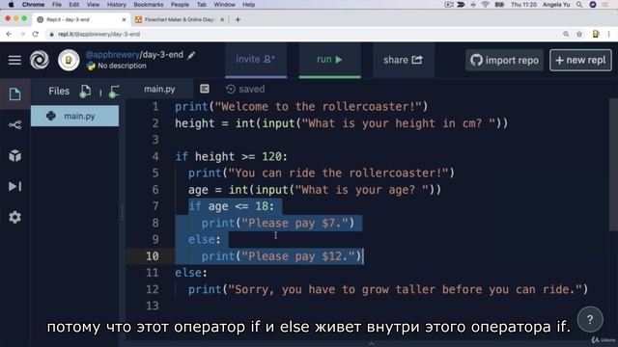Create a new repl

(x=580, y=60)
